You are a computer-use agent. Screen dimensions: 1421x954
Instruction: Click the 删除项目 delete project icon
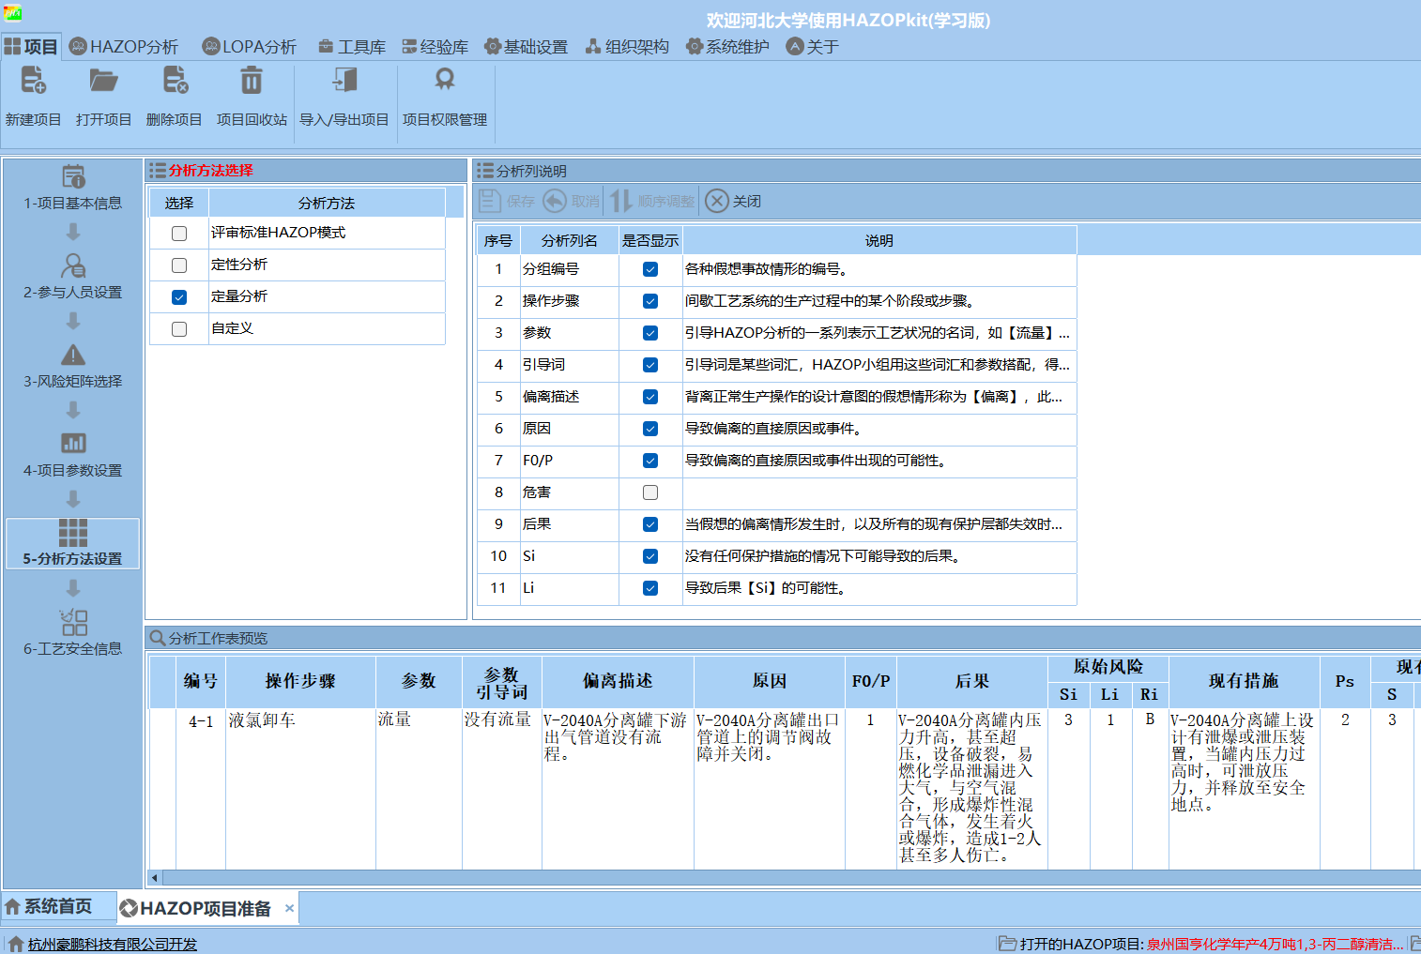(x=175, y=81)
